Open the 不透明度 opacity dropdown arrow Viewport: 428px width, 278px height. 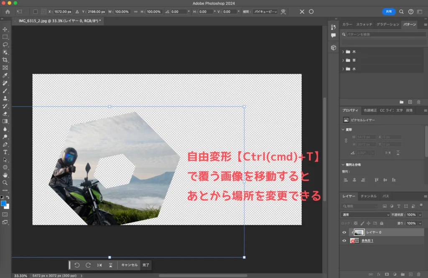tap(420, 214)
